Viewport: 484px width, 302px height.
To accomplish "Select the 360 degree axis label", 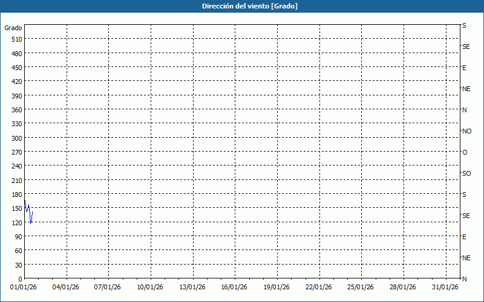I will coord(17,110).
